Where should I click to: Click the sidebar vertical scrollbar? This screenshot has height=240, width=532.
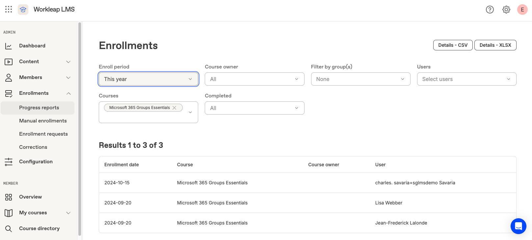point(79,129)
